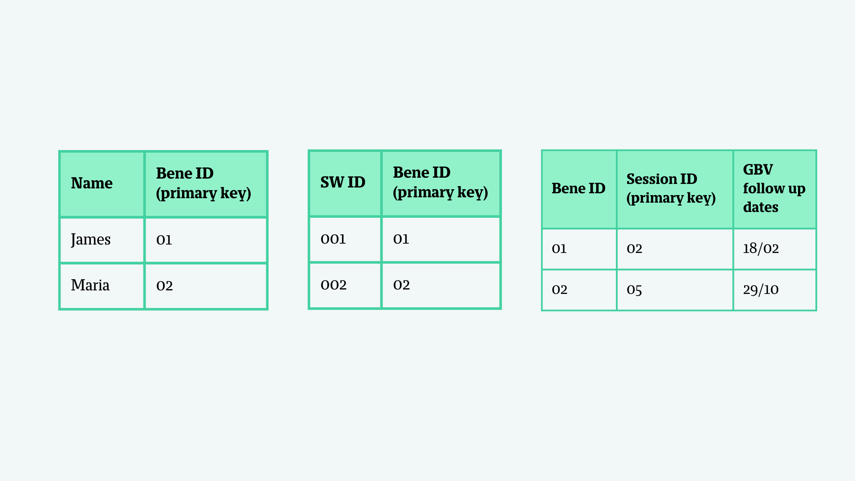Select SW ID 002 cell
The height and width of the screenshot is (481, 855).
click(345, 285)
